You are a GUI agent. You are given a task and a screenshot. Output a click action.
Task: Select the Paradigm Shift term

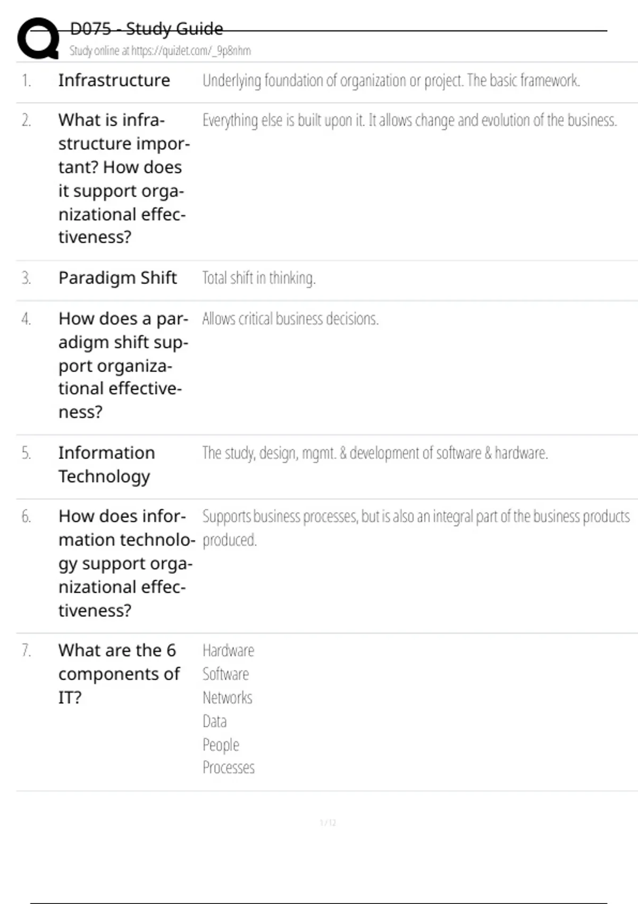117,278
